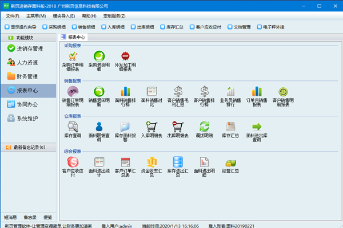Open 面料进出库查询 green arrow icon

(x=257, y=127)
